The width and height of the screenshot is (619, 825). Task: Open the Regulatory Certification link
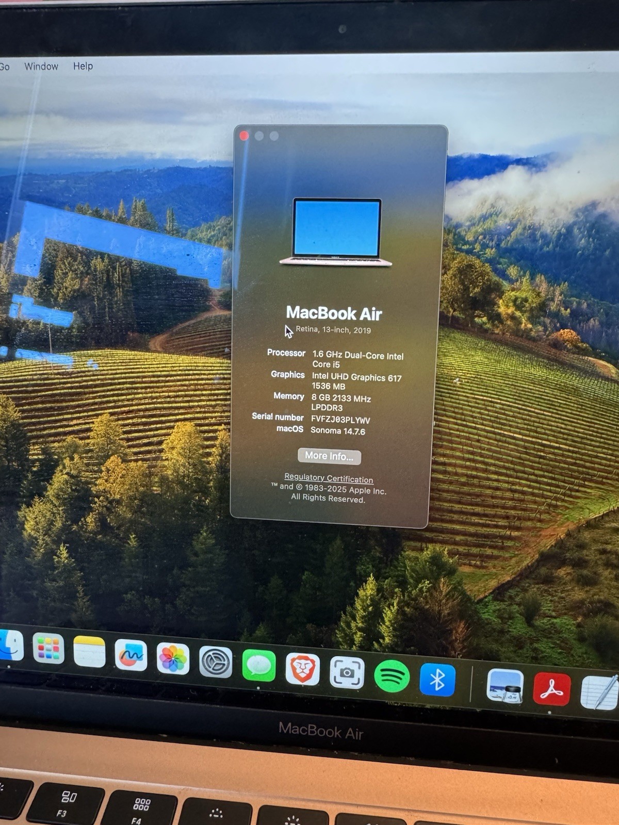(x=329, y=478)
